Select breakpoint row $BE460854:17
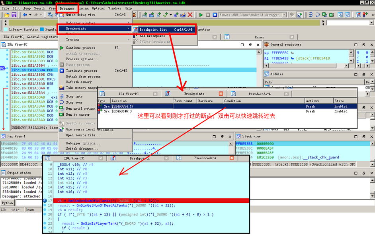 tap(227, 106)
